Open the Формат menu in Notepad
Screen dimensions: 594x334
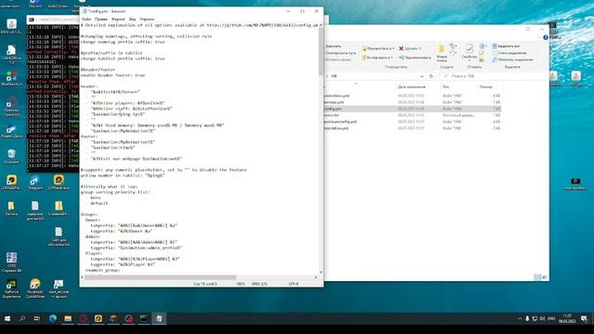[x=118, y=19]
